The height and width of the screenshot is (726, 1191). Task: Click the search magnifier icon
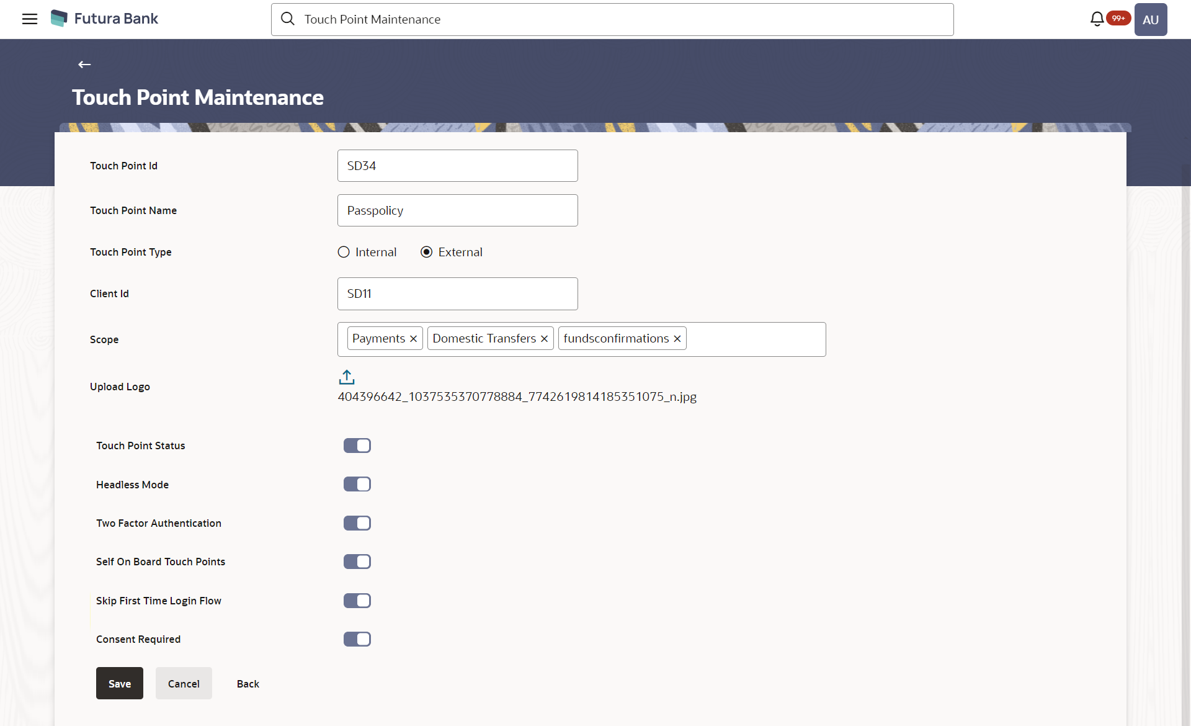287,19
